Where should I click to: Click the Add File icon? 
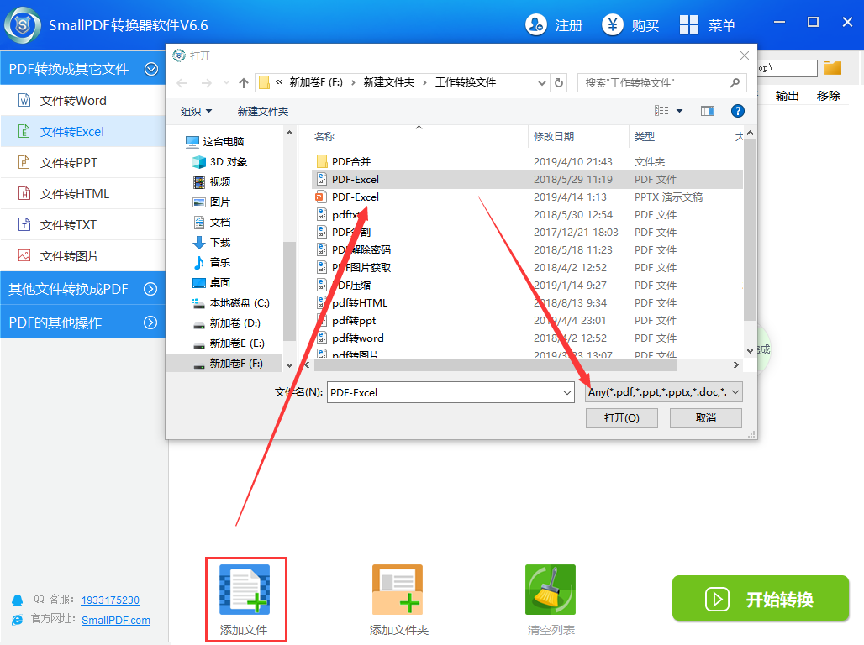(245, 590)
